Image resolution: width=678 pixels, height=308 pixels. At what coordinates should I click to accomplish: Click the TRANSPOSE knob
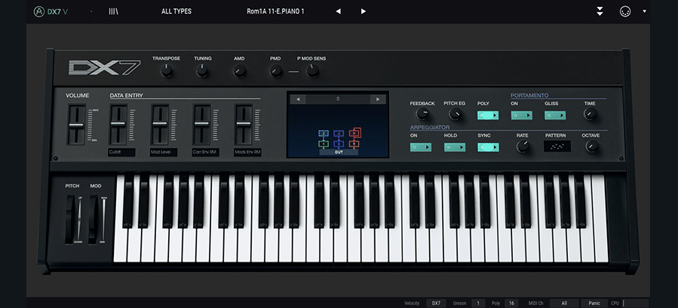coord(167,71)
